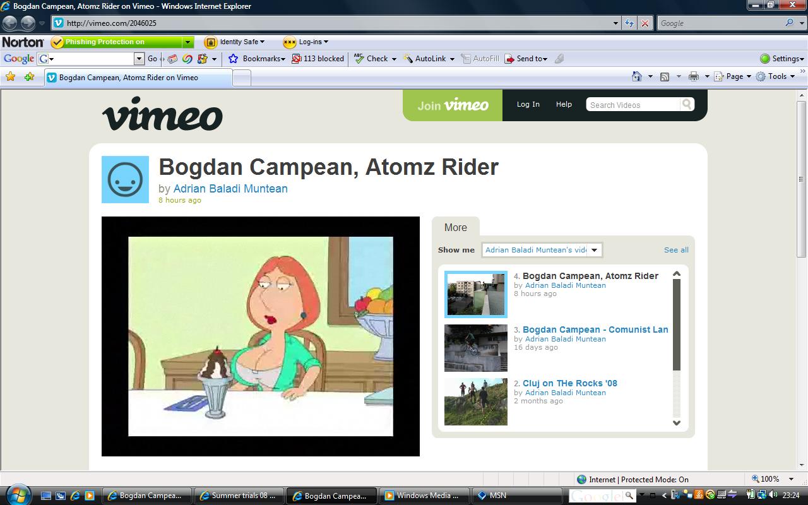Image resolution: width=808 pixels, height=505 pixels.
Task: Click the Help link
Action: [x=564, y=104]
